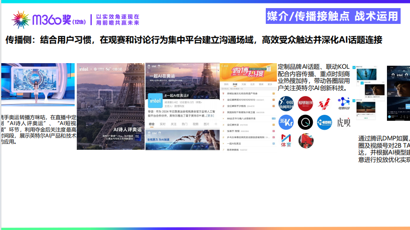The image size is (410, 230).
Task: Open the 热门 tab in topic page
Action: click(x=184, y=124)
